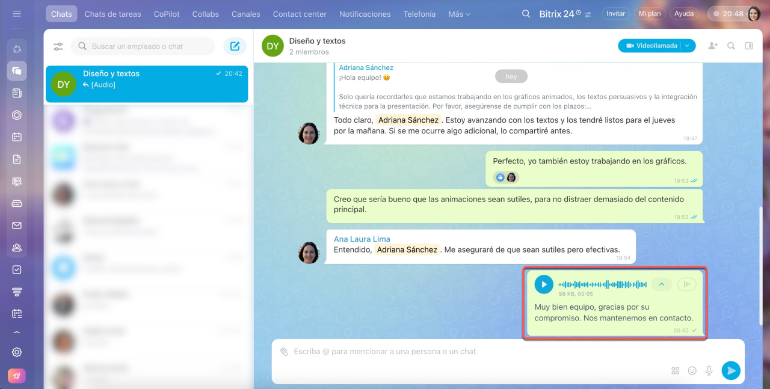Open quoted Adriana Sánchez message

(x=517, y=87)
